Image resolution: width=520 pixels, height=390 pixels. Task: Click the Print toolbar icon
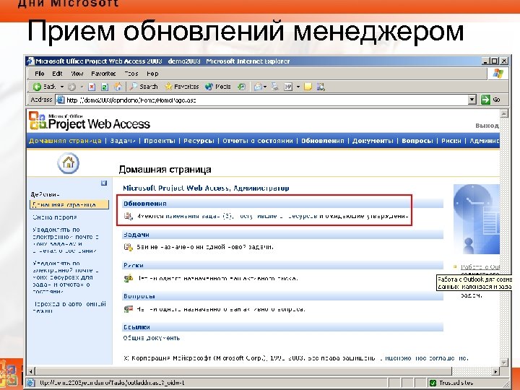point(275,87)
